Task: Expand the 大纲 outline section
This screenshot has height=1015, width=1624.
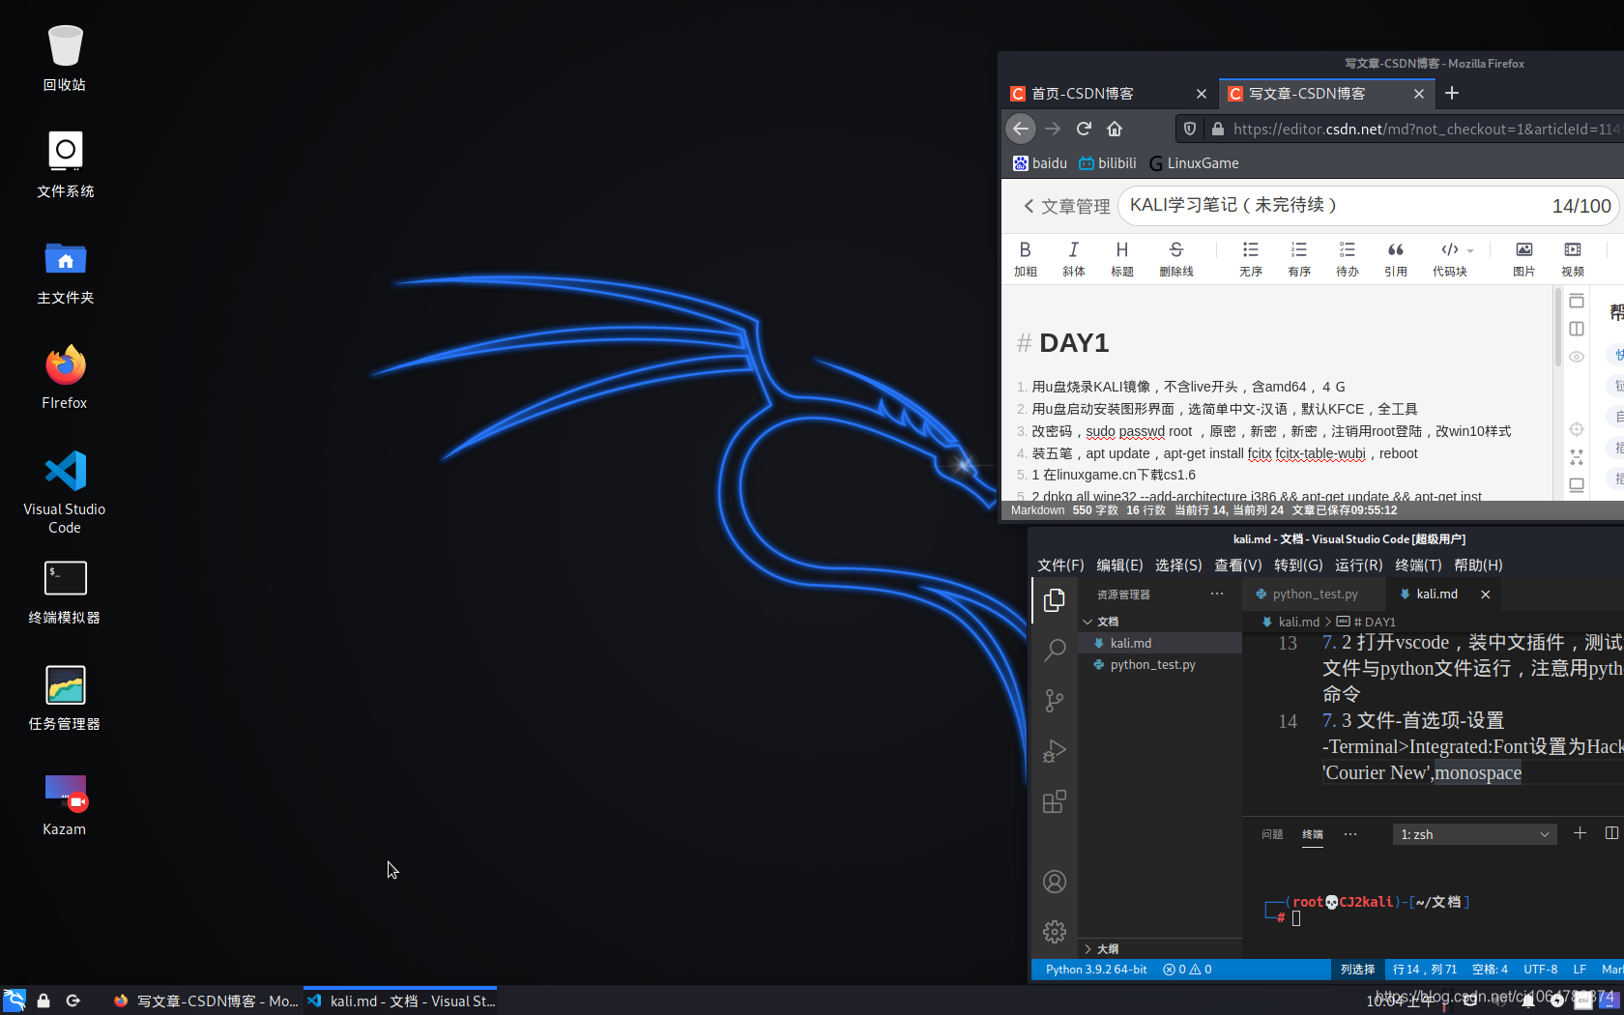Action: coord(1160,949)
